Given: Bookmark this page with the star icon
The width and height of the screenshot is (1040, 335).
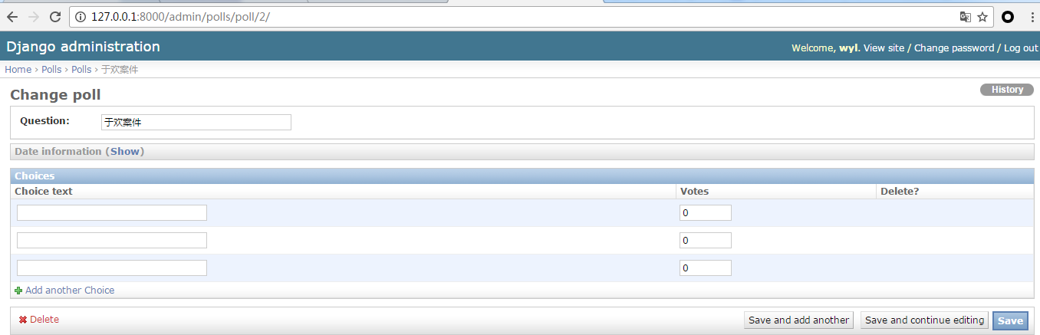Looking at the screenshot, I should 982,17.
